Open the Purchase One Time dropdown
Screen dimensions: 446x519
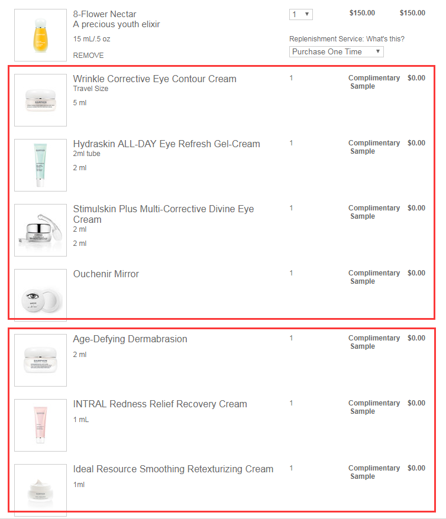coord(337,51)
